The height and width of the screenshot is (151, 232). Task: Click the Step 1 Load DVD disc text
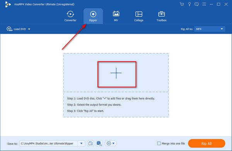pos(111,98)
